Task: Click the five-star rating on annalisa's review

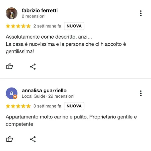Action: coord(18,106)
